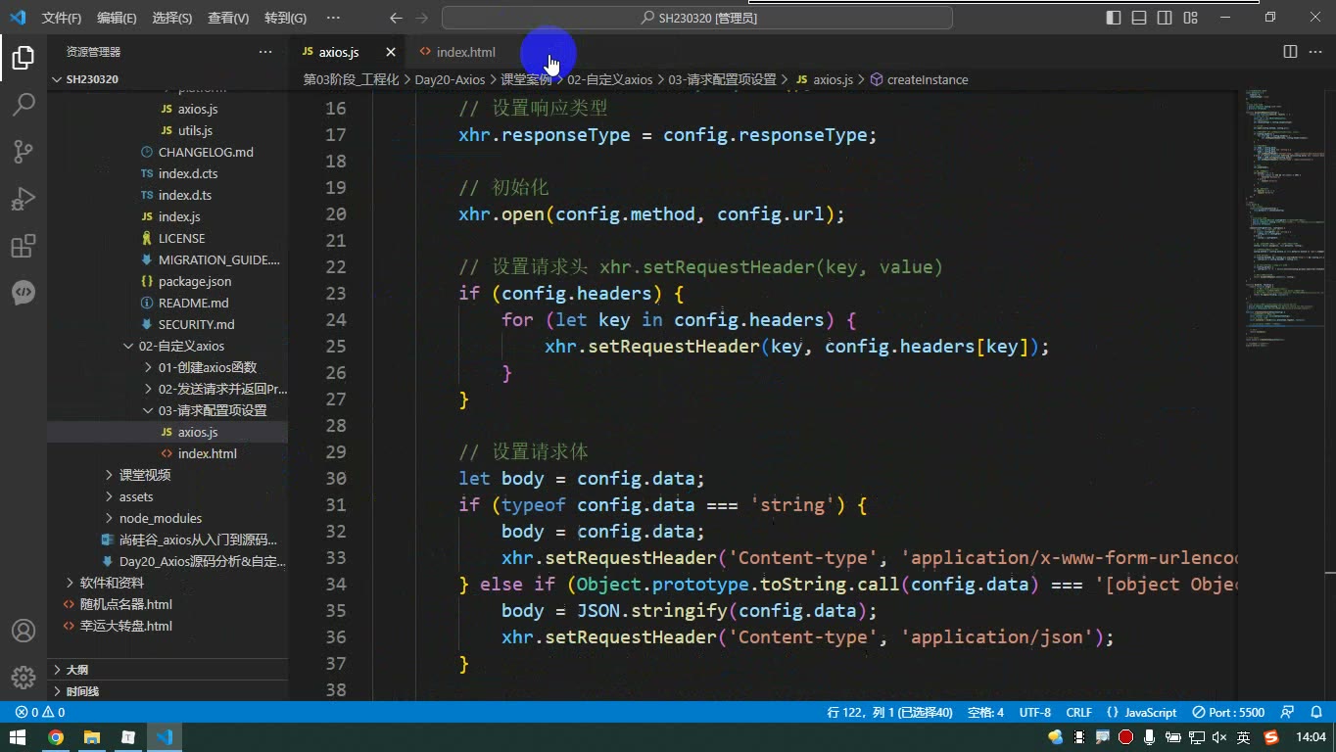The image size is (1336, 752).
Task: Click errors and warnings status indicator
Action: 40,713
